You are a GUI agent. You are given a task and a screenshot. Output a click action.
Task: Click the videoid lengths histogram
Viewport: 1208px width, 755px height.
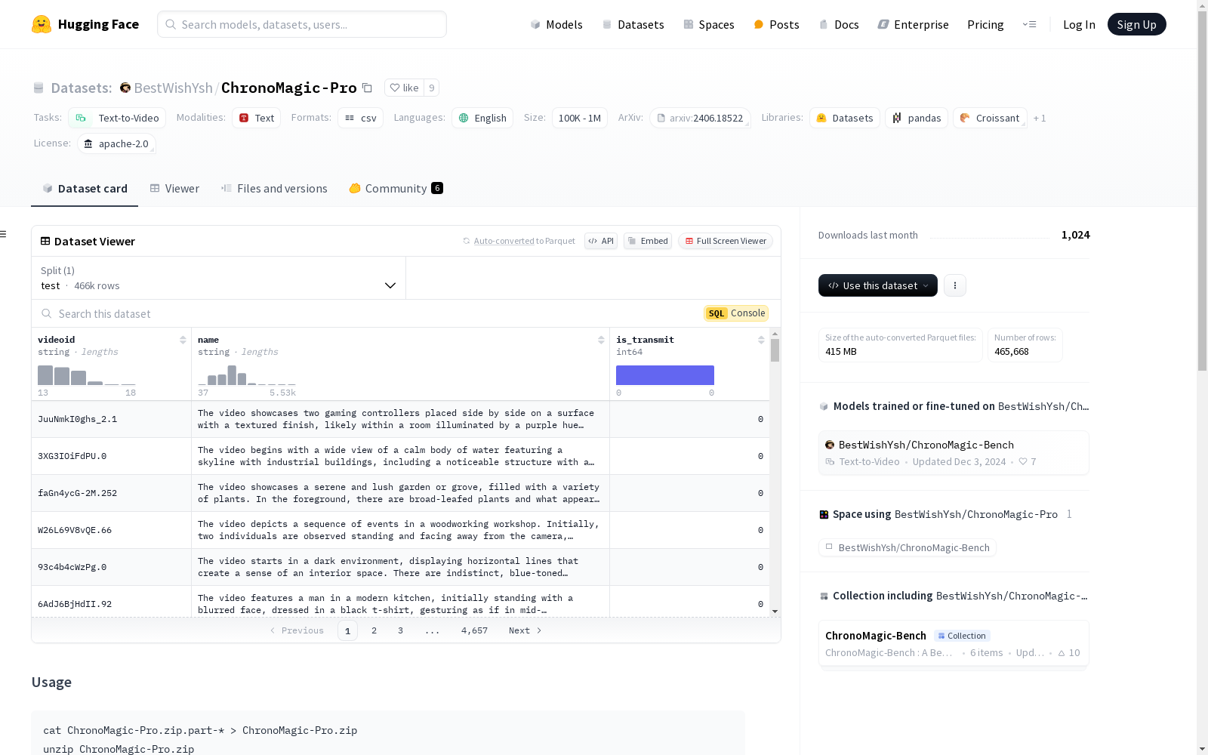coord(87,375)
